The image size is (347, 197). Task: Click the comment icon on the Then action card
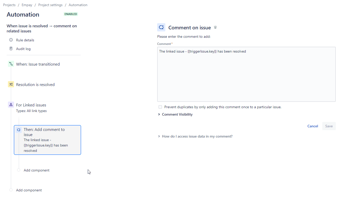click(x=19, y=129)
